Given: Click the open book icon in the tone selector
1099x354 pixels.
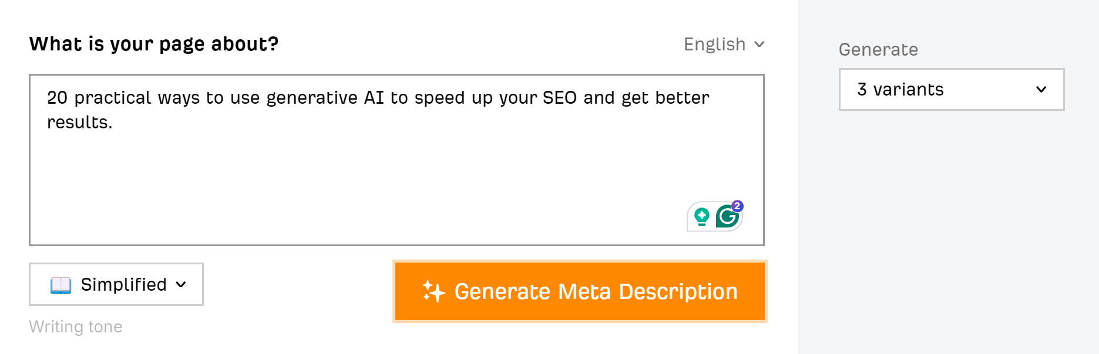Looking at the screenshot, I should [61, 284].
